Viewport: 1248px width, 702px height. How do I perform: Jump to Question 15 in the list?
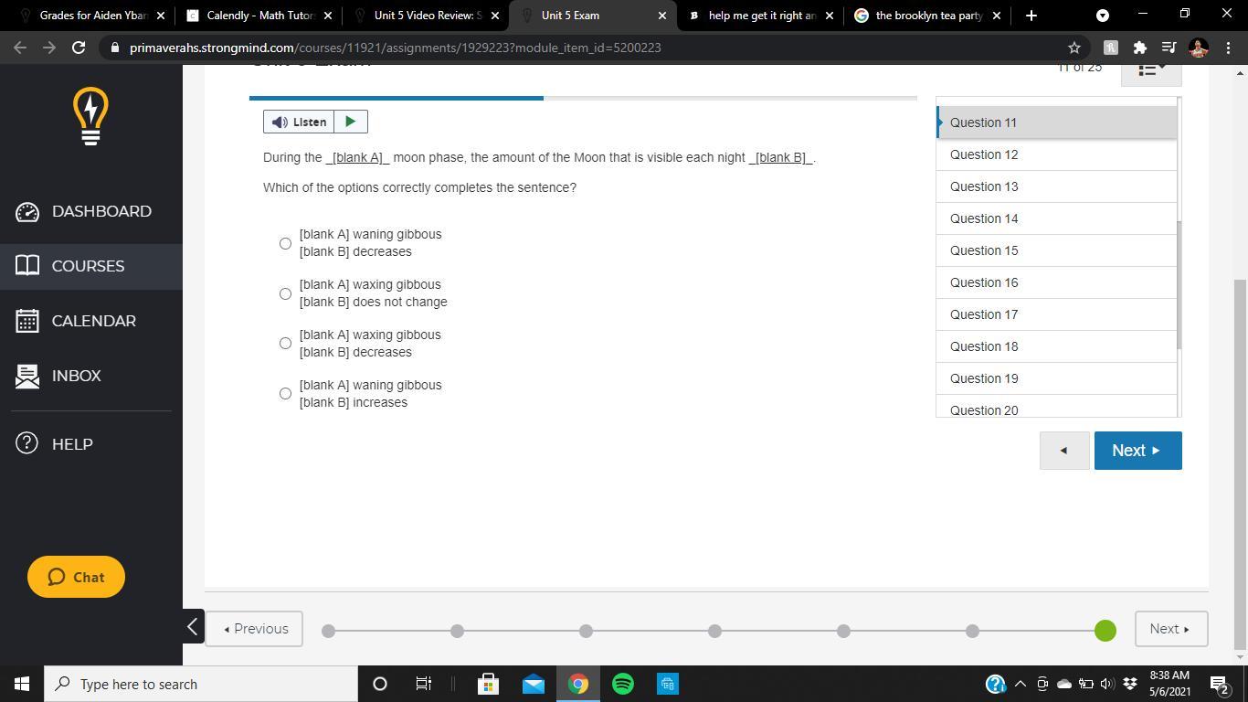coord(1056,250)
